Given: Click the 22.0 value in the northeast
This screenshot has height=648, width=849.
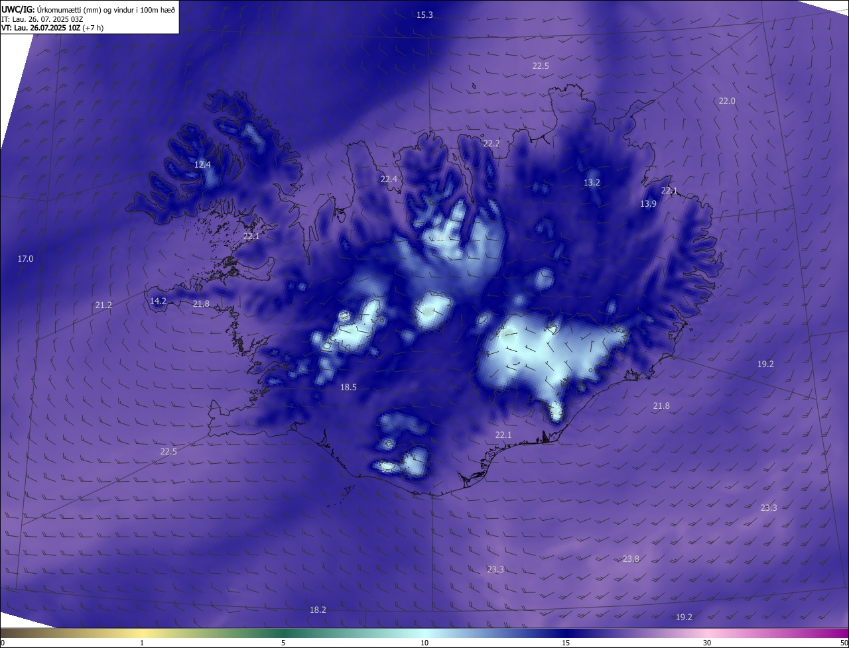Looking at the screenshot, I should pos(727,101).
